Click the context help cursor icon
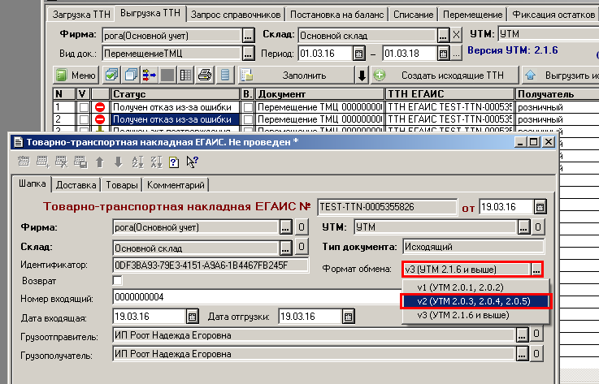 pyautogui.click(x=192, y=162)
